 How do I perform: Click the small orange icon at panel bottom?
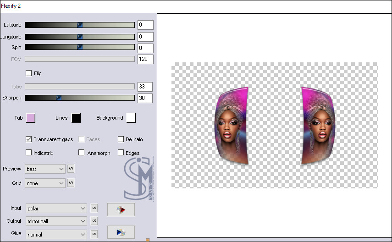[147, 240]
